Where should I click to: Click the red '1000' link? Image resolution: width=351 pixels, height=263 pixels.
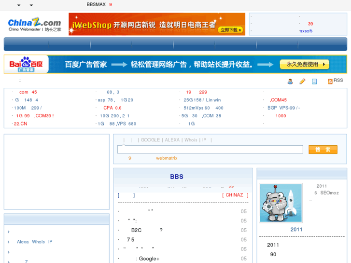click(281, 116)
